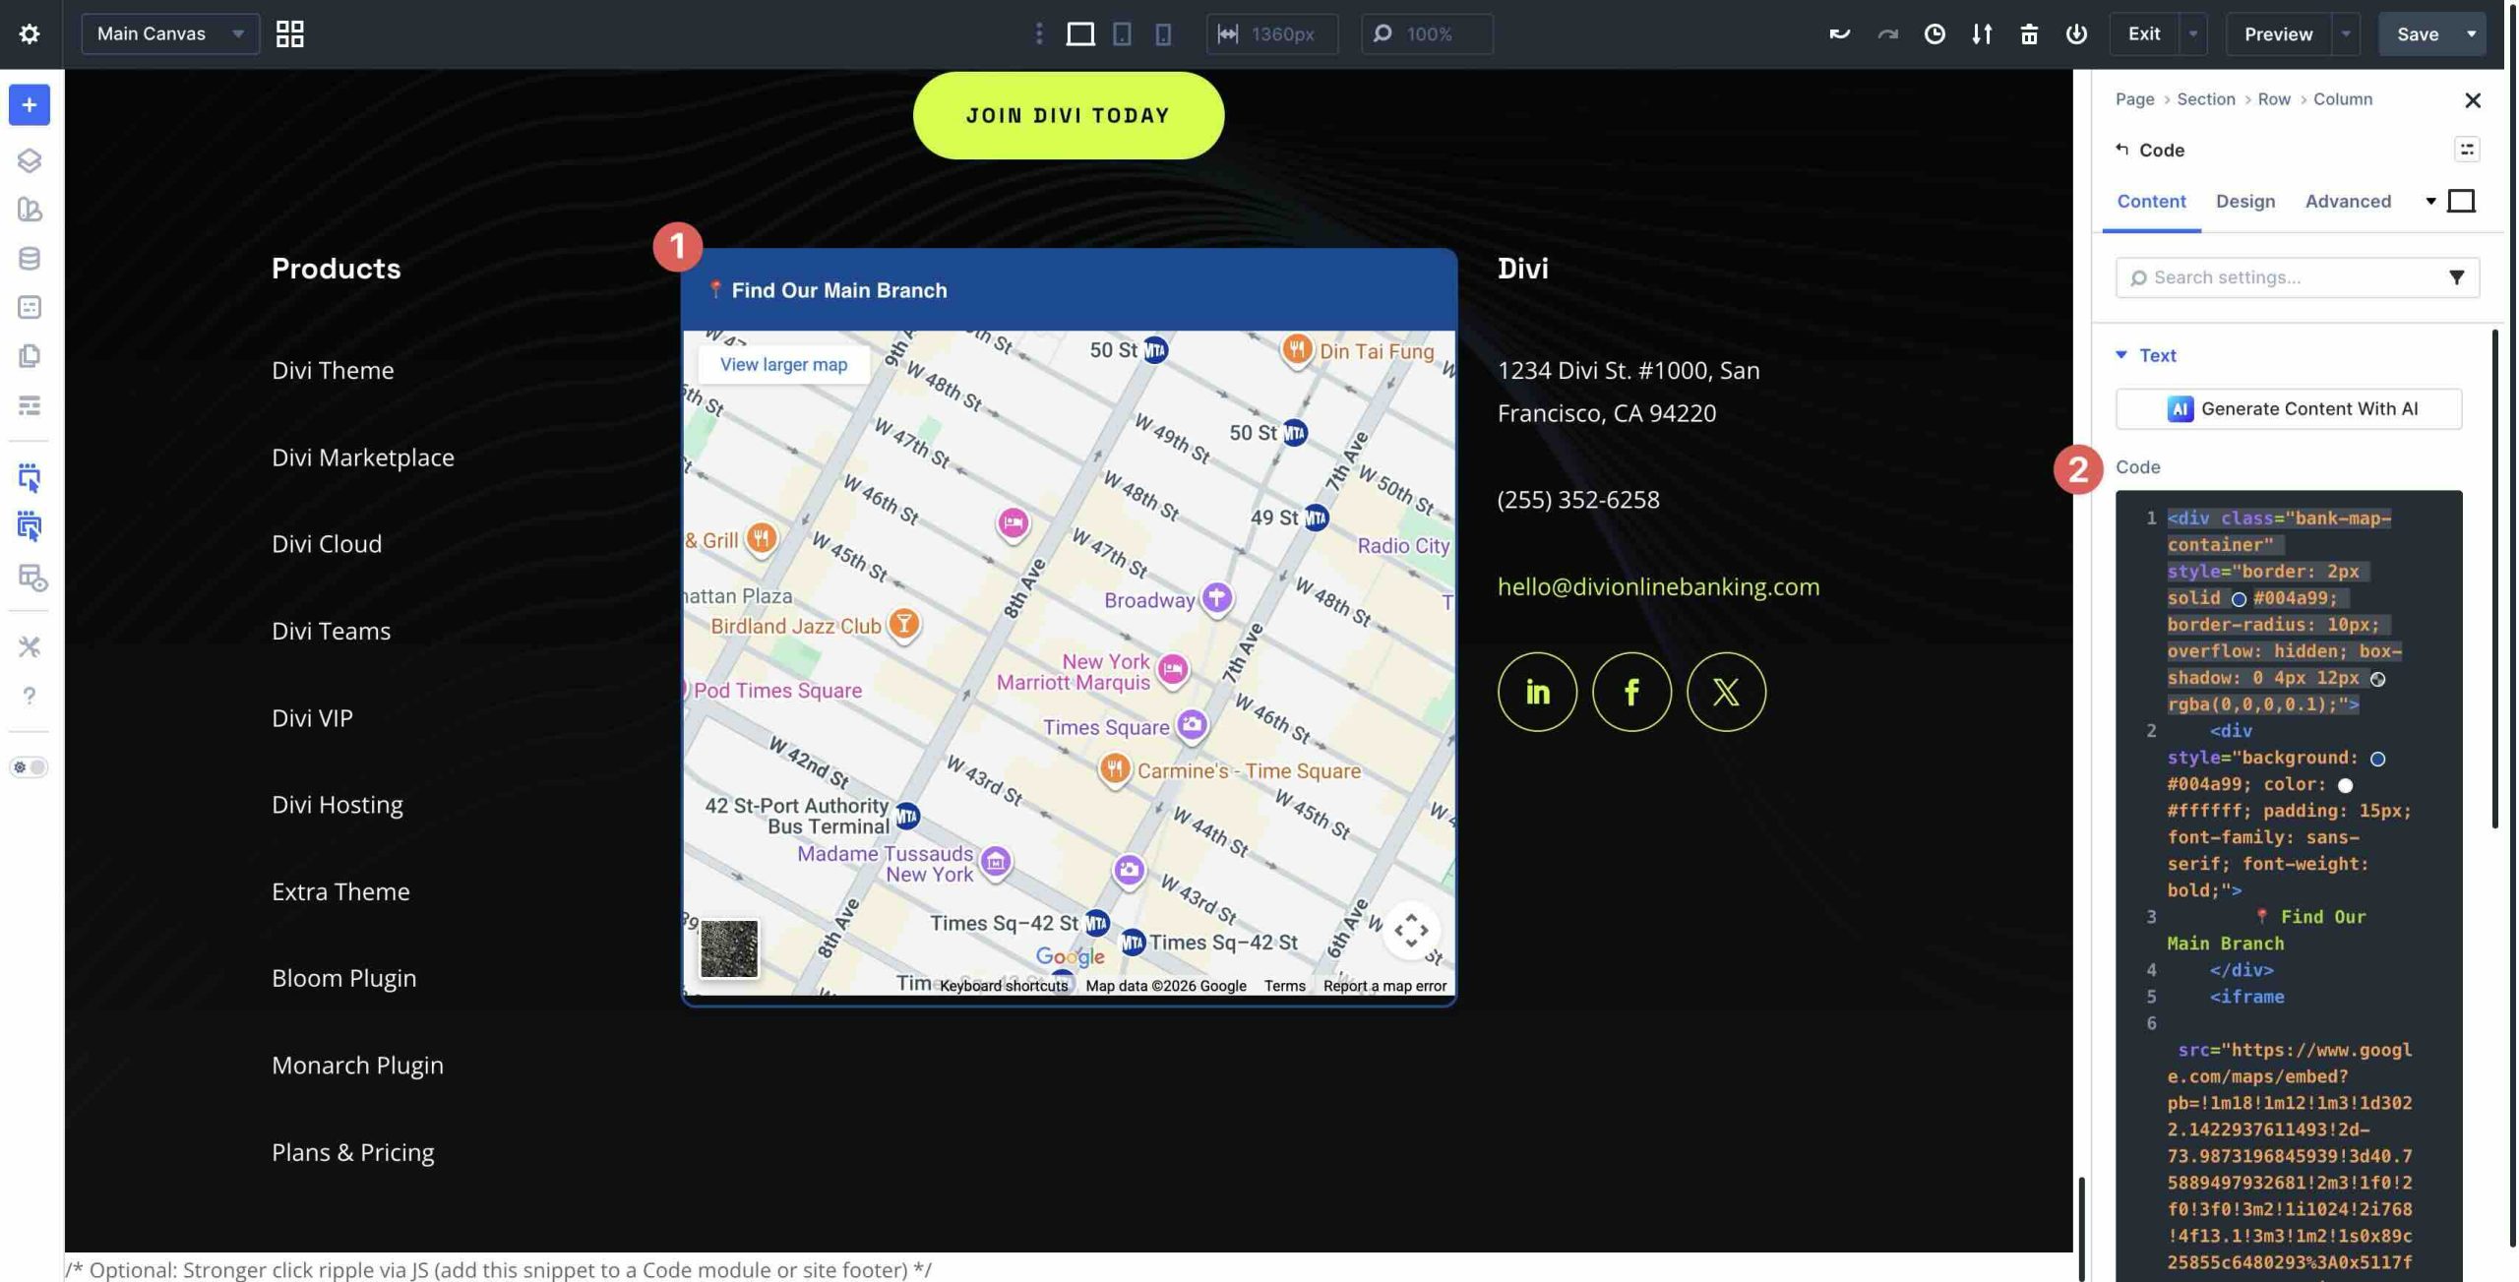This screenshot has width=2519, height=1282.
Task: Open the Layers panel icon
Action: (30, 160)
